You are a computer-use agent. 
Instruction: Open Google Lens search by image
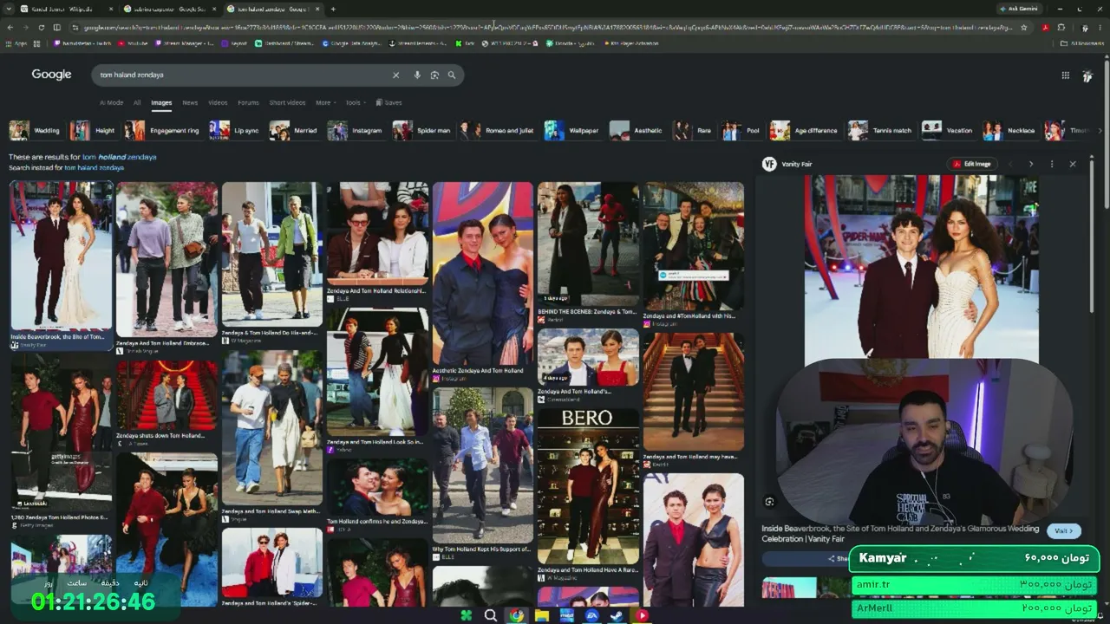(x=434, y=75)
